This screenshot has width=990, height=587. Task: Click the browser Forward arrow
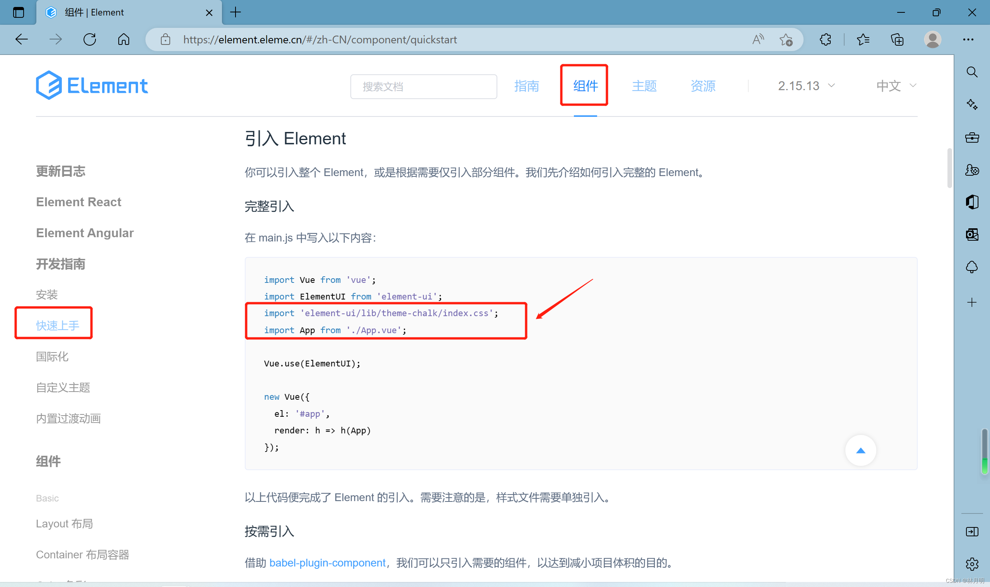[56, 39]
